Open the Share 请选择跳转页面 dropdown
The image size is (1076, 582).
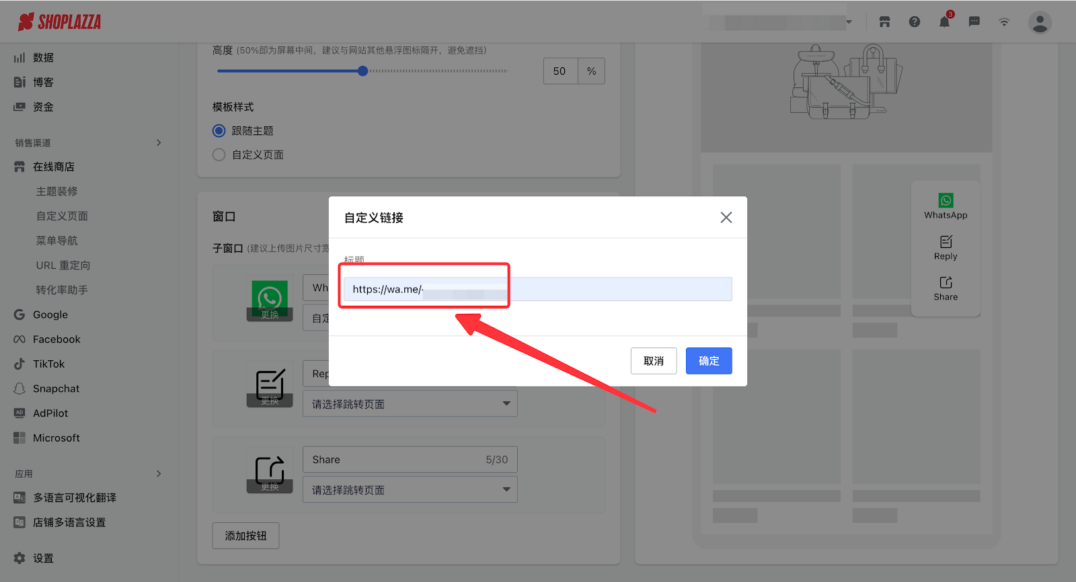[x=410, y=490]
